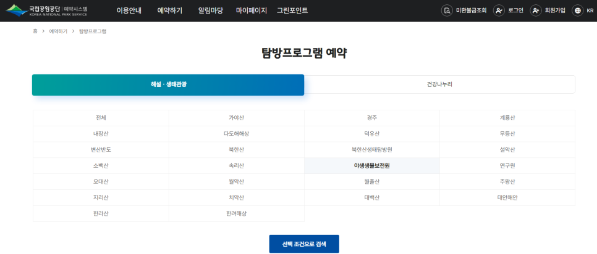Select the 태백산 park option
This screenshot has width=597, height=254.
tap(372, 198)
